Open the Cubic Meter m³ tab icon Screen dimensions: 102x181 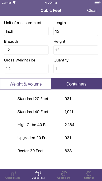(x=13, y=173)
